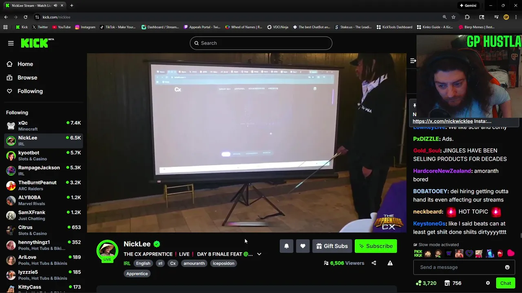Click the amouranth tag
Screen dimensions: 522x293
(x=194, y=263)
